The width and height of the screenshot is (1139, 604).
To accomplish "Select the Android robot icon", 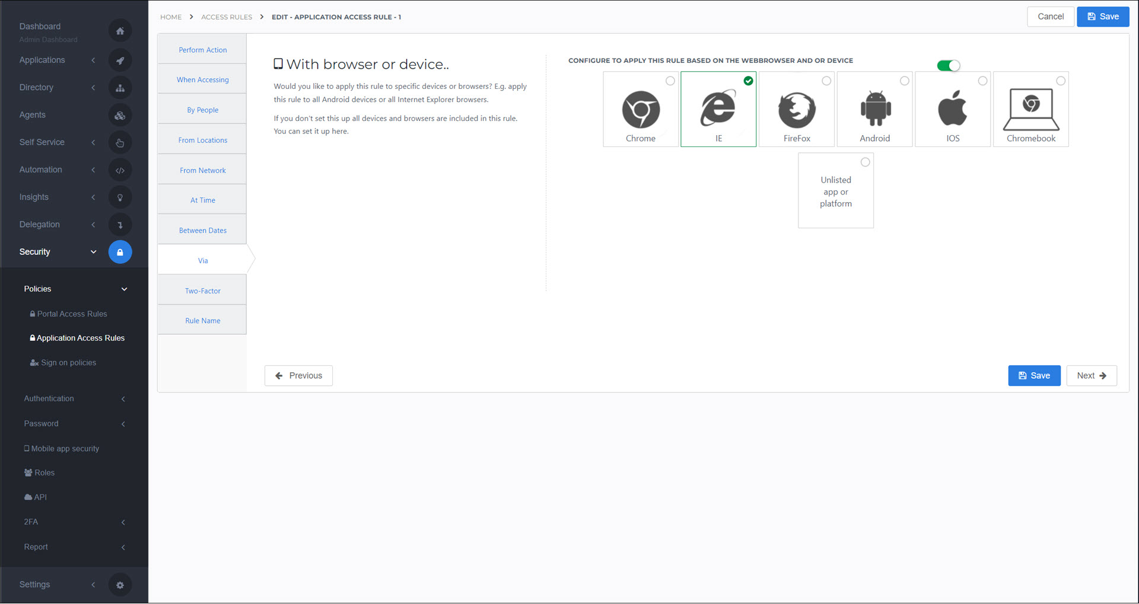I will point(875,108).
